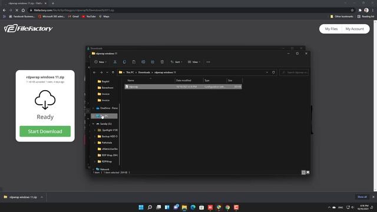
Task: Click the Chrome home icon
Action: click(23, 10)
